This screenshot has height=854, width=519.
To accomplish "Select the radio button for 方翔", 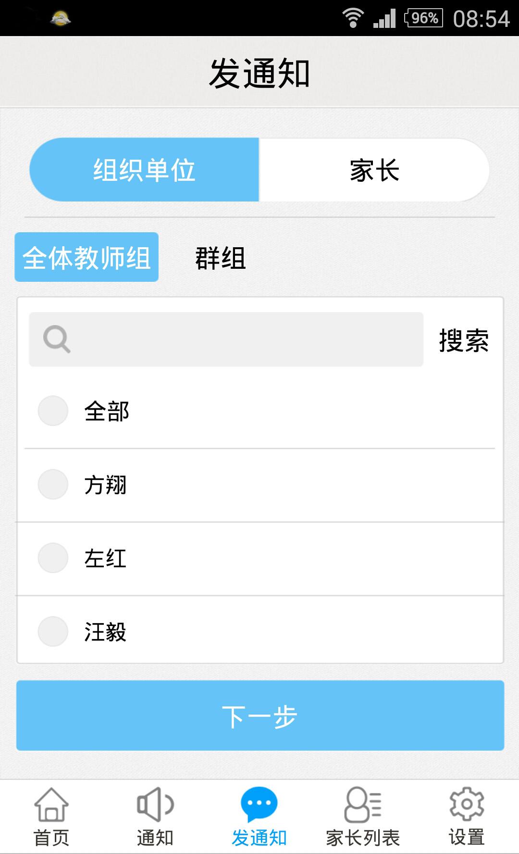I will (x=53, y=484).
